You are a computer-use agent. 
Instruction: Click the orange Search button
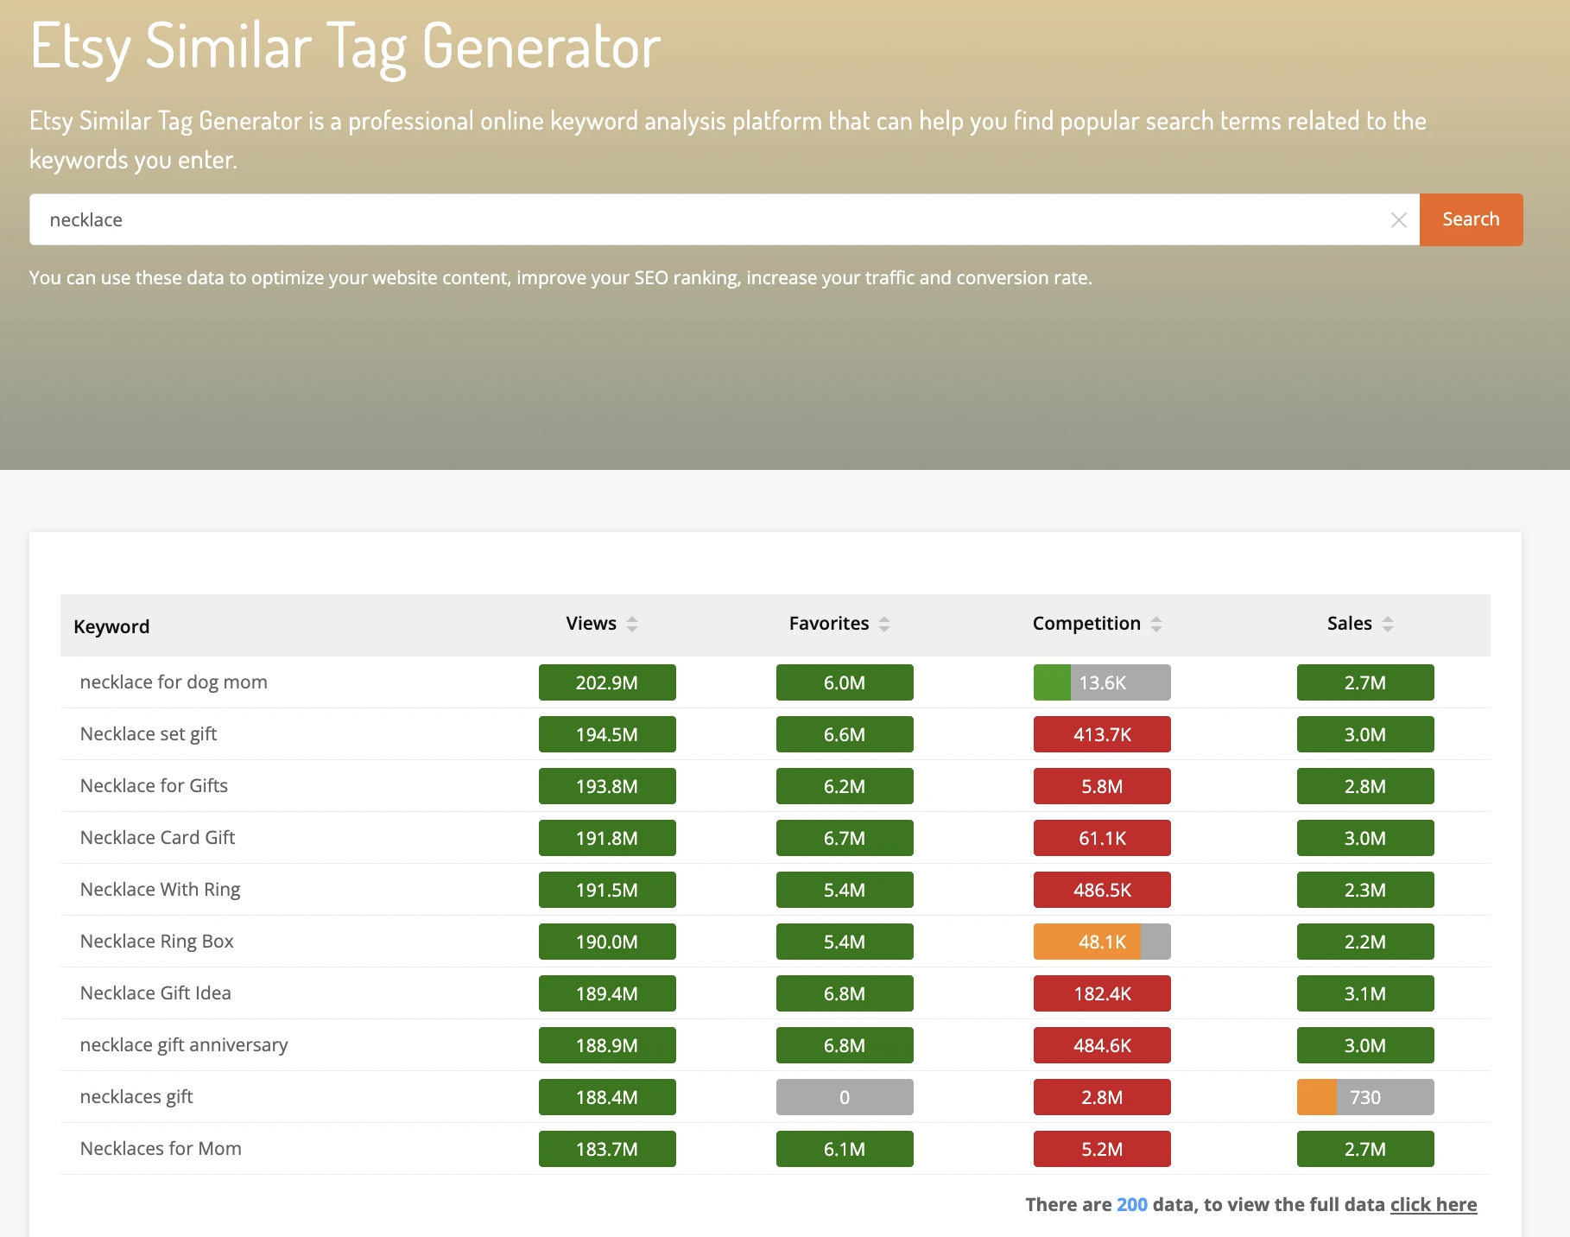(1471, 219)
